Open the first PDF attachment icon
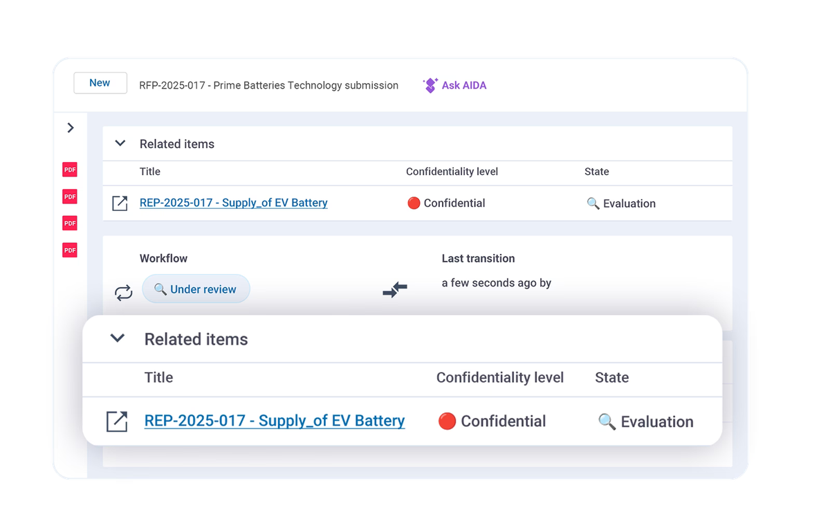Viewport: 830px width, 530px height. click(x=70, y=170)
